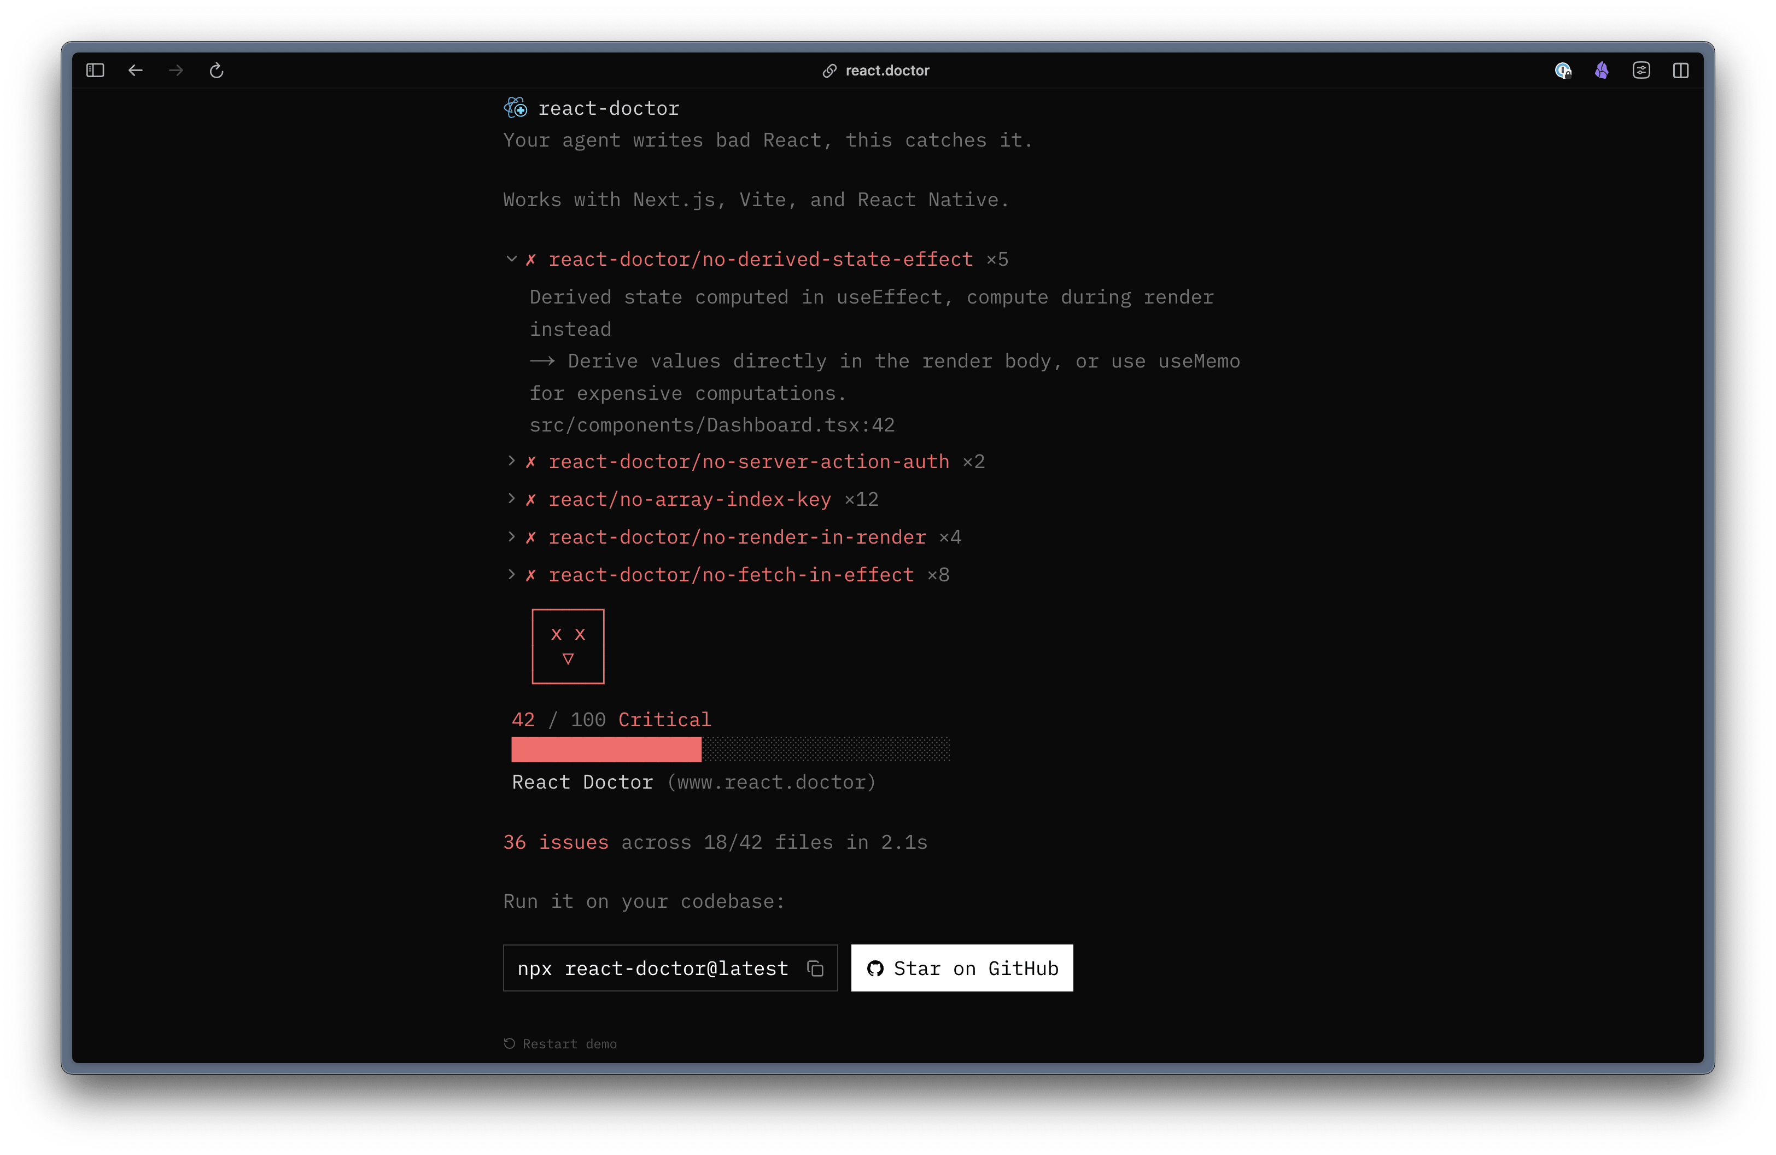Click "Derived state computed in useEffect" description
The image size is (1776, 1155).
coord(872,313)
